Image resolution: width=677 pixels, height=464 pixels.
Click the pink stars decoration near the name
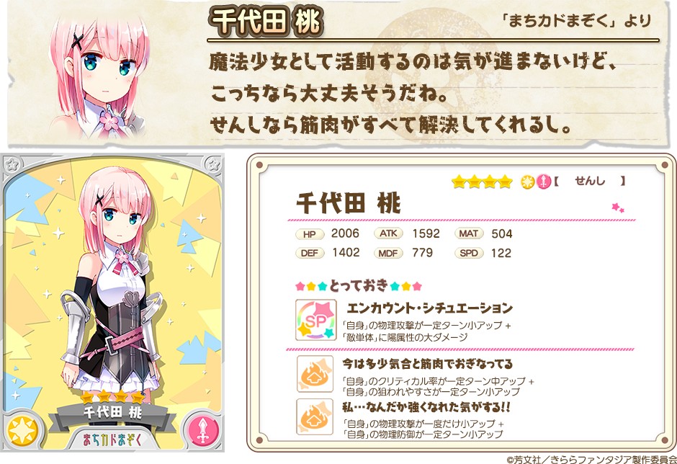pos(618,208)
